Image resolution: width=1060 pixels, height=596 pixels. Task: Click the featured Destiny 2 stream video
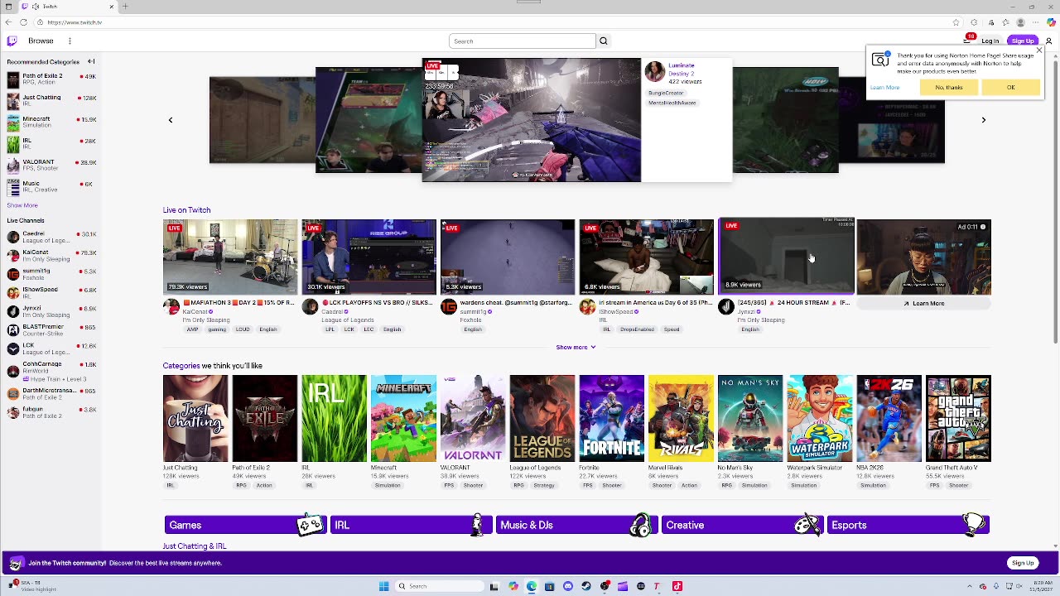point(531,120)
